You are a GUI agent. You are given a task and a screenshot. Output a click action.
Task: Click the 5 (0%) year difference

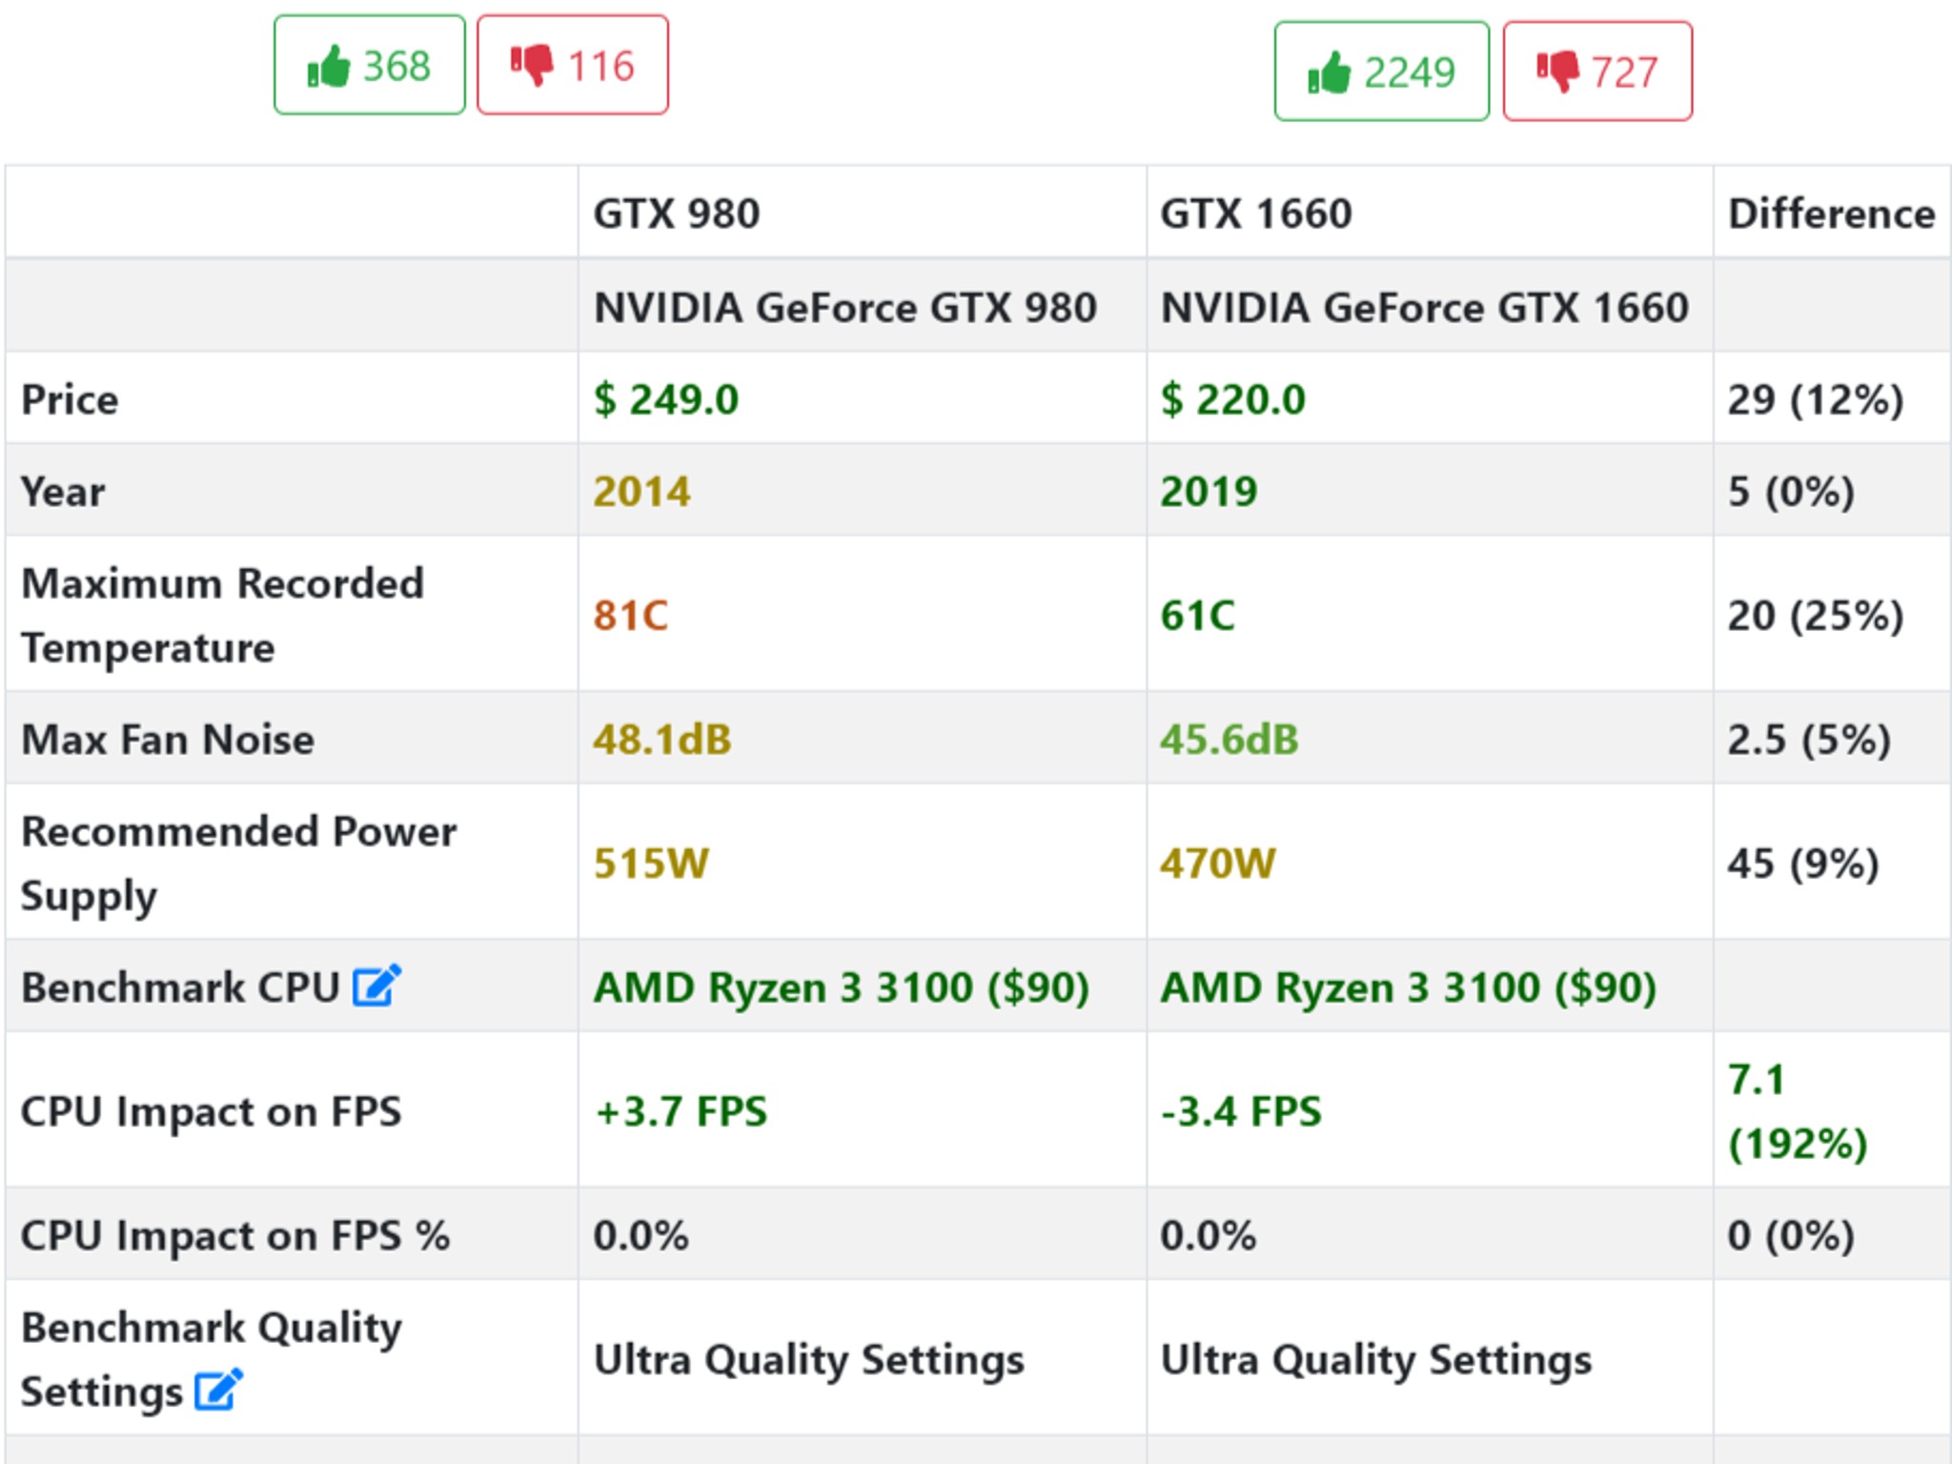(1791, 492)
